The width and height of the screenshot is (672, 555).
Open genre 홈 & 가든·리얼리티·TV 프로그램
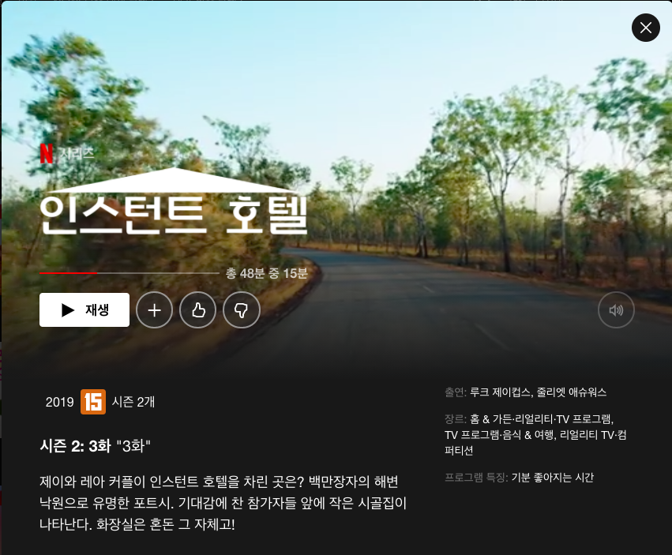click(542, 418)
